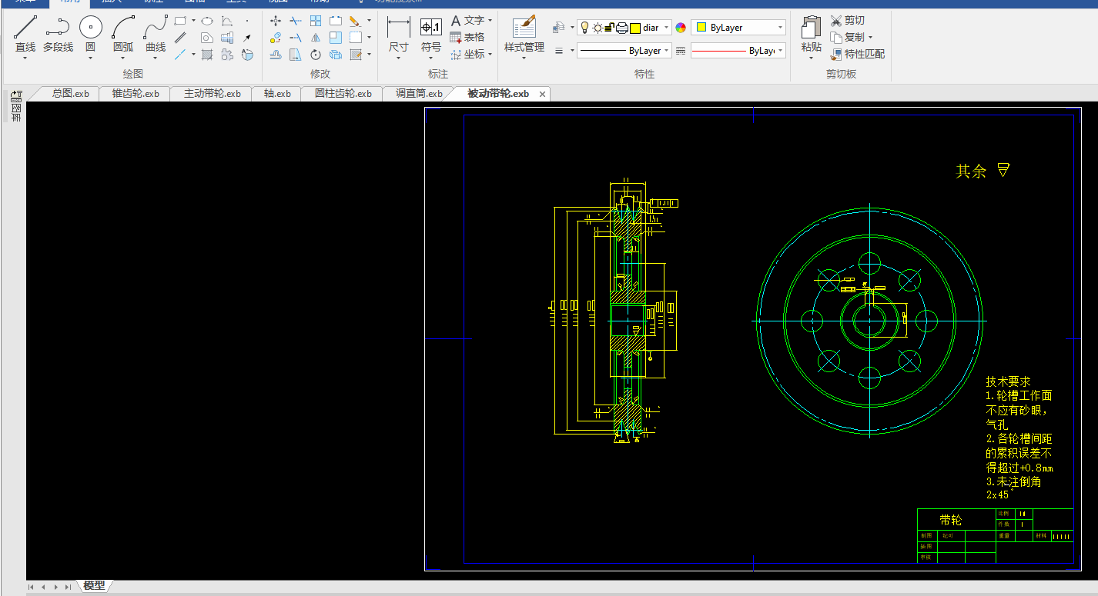Open the 圆柱齿轮.exb document tab
Image resolution: width=1098 pixels, height=596 pixels.
[x=343, y=94]
